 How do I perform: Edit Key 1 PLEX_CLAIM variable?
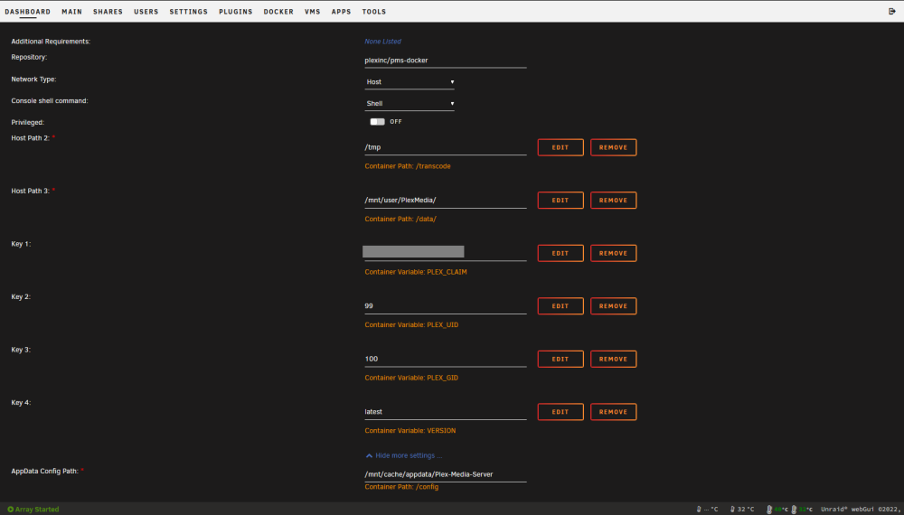click(x=560, y=254)
